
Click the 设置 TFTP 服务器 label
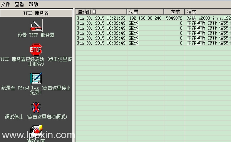point(36,35)
